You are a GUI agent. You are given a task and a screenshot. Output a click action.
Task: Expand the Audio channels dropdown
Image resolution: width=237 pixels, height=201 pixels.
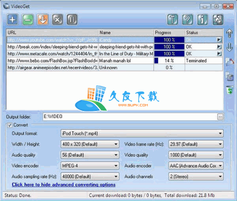(196, 176)
